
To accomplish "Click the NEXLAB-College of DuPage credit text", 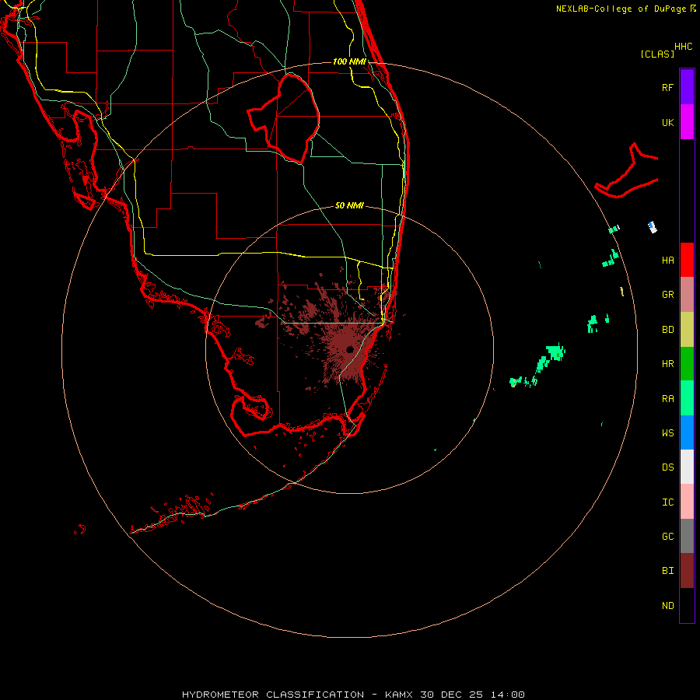I will [x=621, y=9].
